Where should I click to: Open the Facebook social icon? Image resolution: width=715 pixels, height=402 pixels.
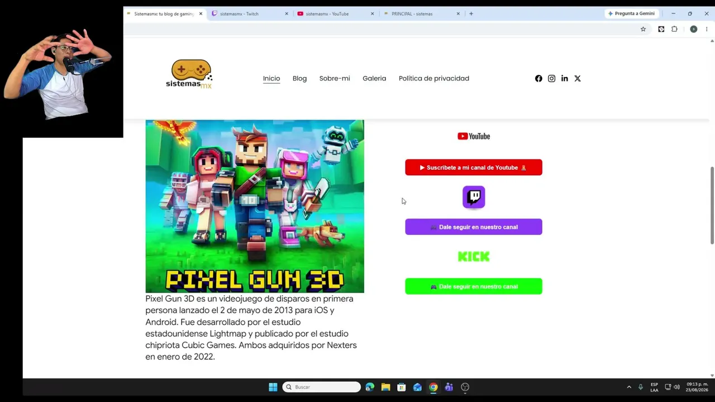coord(538,79)
